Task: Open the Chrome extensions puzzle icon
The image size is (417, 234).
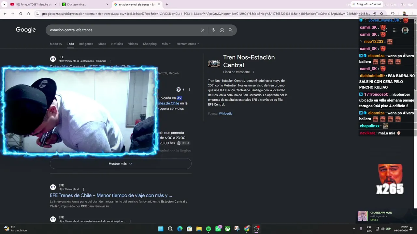Action: pos(393,14)
